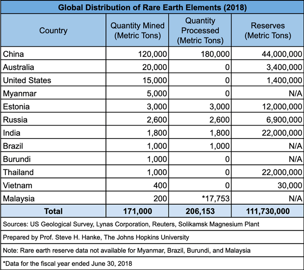Click the 'United States' country cell
The image size is (304, 270).
click(27, 80)
